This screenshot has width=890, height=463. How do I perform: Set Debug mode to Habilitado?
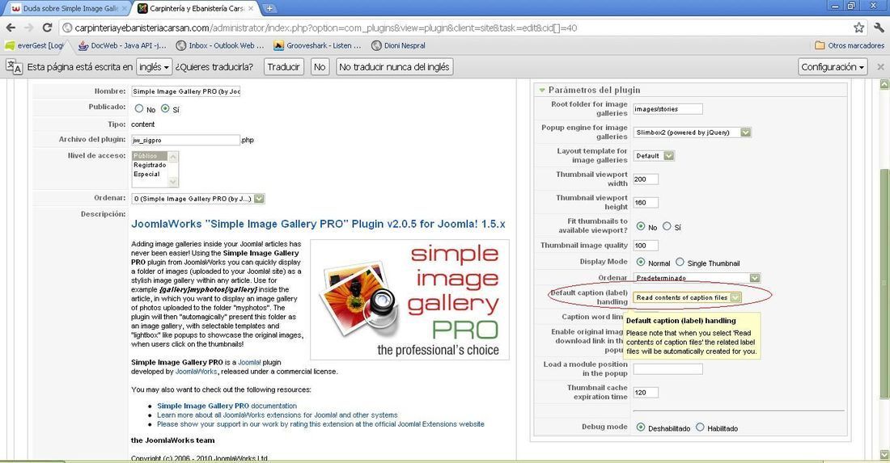click(x=700, y=427)
